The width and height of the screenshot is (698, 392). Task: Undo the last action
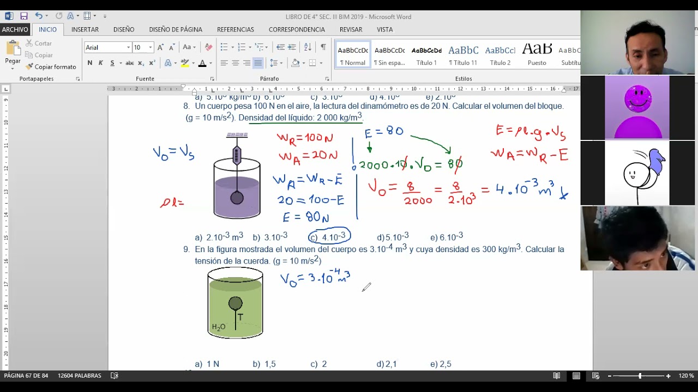tap(38, 16)
